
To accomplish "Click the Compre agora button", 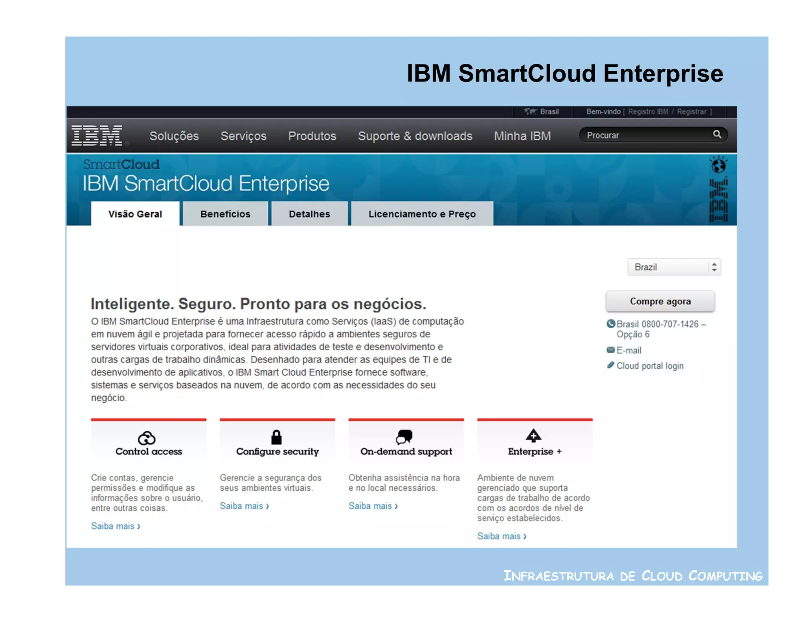I will (x=660, y=301).
